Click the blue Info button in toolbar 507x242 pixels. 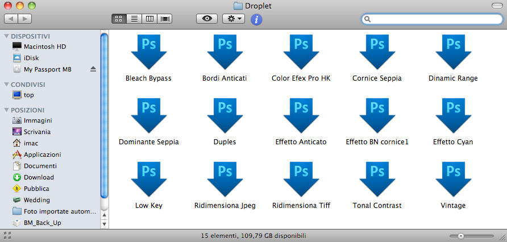coord(256,19)
